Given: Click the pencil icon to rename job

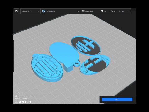Looking at the screenshot, I should (16, 96).
